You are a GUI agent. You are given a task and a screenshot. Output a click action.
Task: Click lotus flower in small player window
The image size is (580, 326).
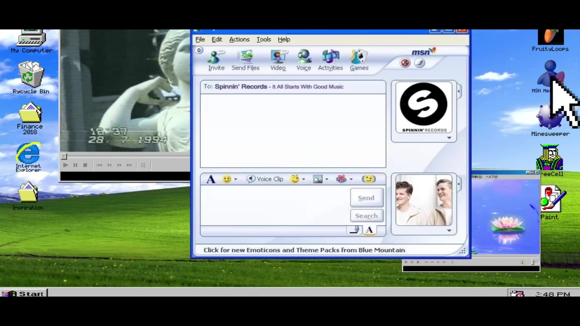point(507,225)
